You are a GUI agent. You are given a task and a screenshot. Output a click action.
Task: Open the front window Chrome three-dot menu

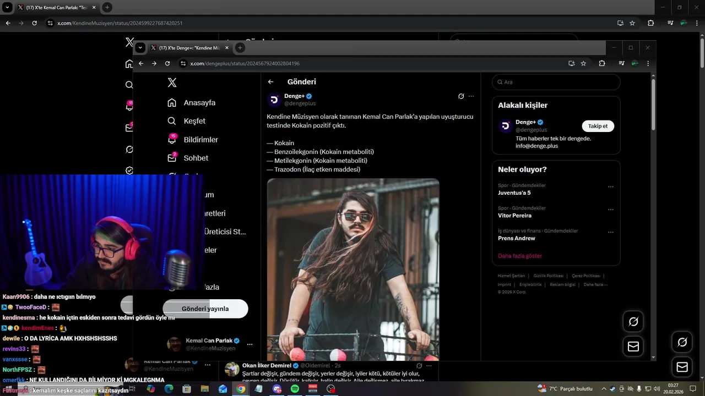[x=649, y=63]
